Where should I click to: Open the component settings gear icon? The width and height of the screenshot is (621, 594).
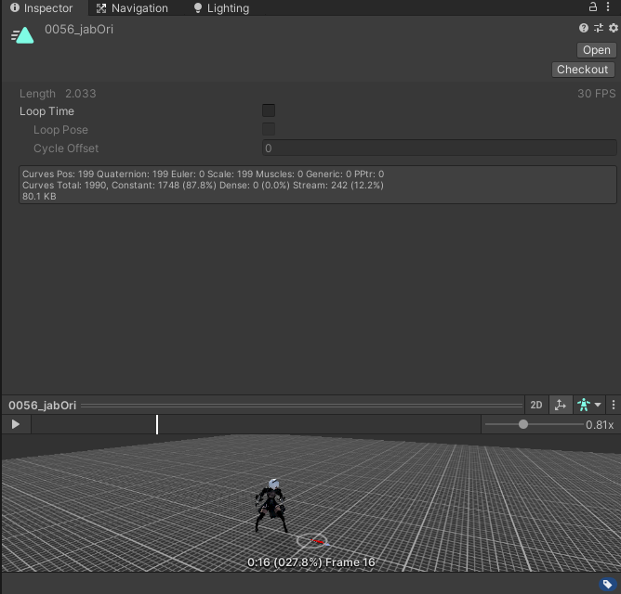click(x=613, y=28)
